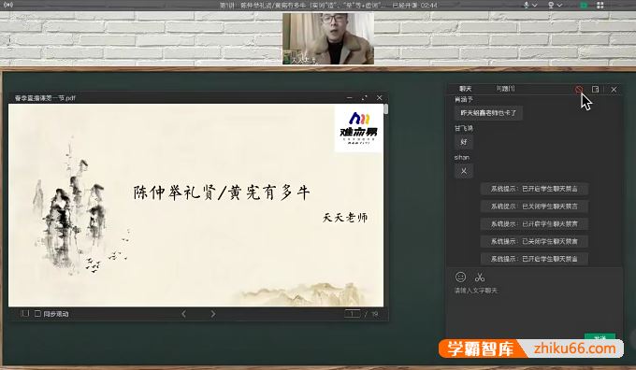Viewport: 636px width, 370px height.
Task: Click slide title 陈仲举礼贤/黄宪有多牛
Action: click(x=222, y=192)
